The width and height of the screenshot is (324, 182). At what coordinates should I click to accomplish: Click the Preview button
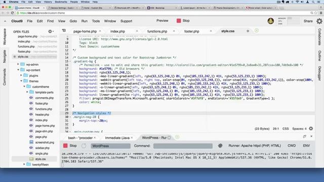click(x=163, y=21)
